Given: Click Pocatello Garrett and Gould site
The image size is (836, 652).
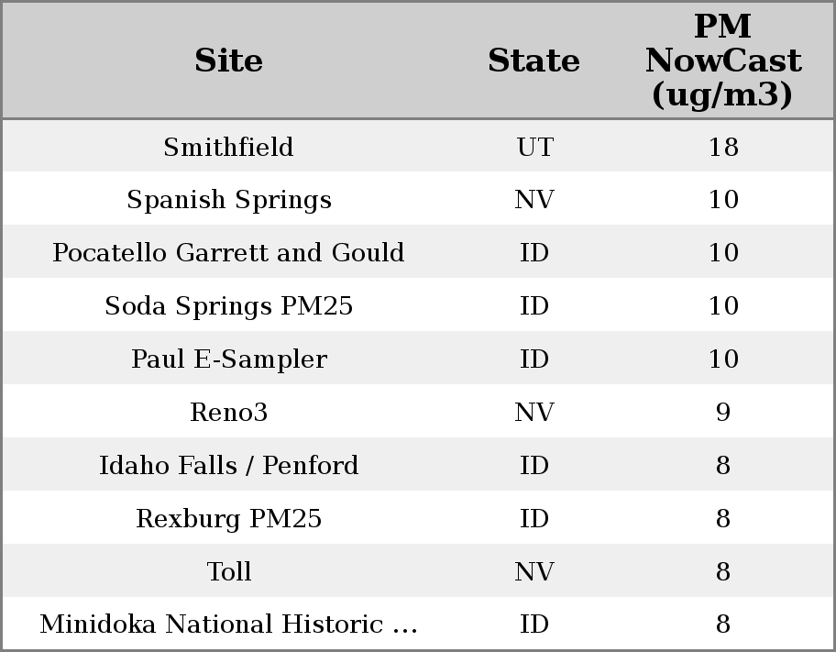Looking at the screenshot, I should click(x=228, y=253).
